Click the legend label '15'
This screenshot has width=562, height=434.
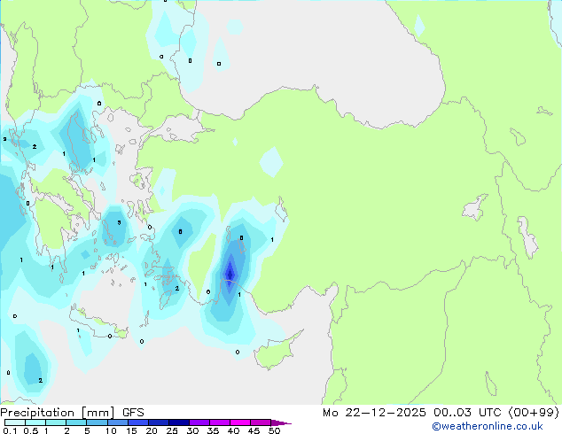point(131,430)
